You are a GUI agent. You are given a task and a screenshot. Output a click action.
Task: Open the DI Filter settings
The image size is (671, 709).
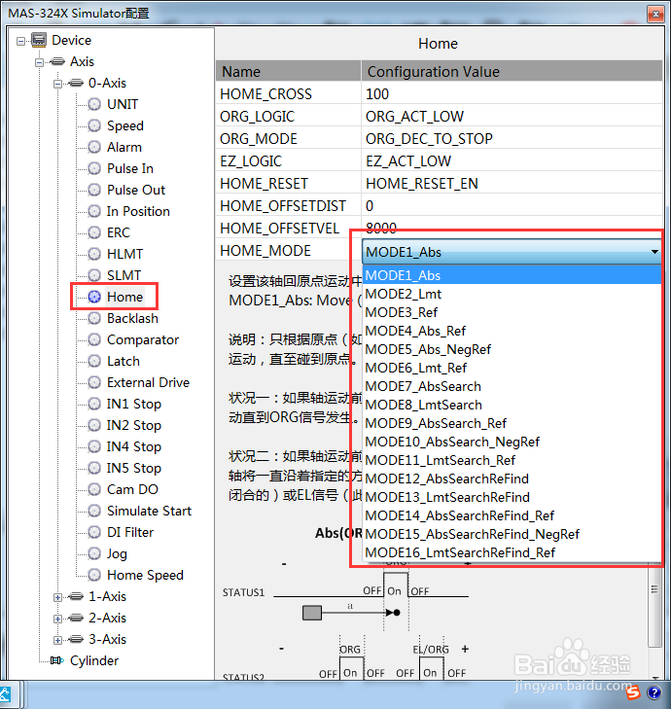(x=130, y=532)
